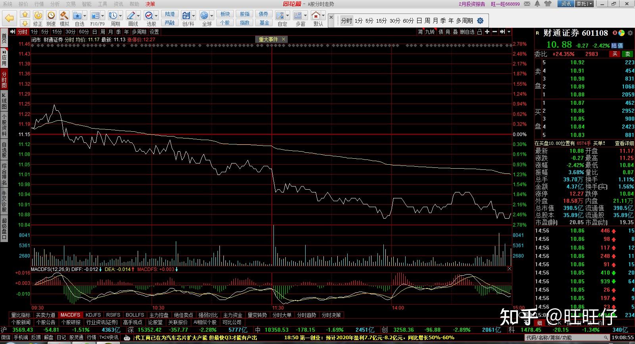This screenshot has width=635, height=344.
Task: Click the 周期 period clock icon
Action: [x=113, y=15]
